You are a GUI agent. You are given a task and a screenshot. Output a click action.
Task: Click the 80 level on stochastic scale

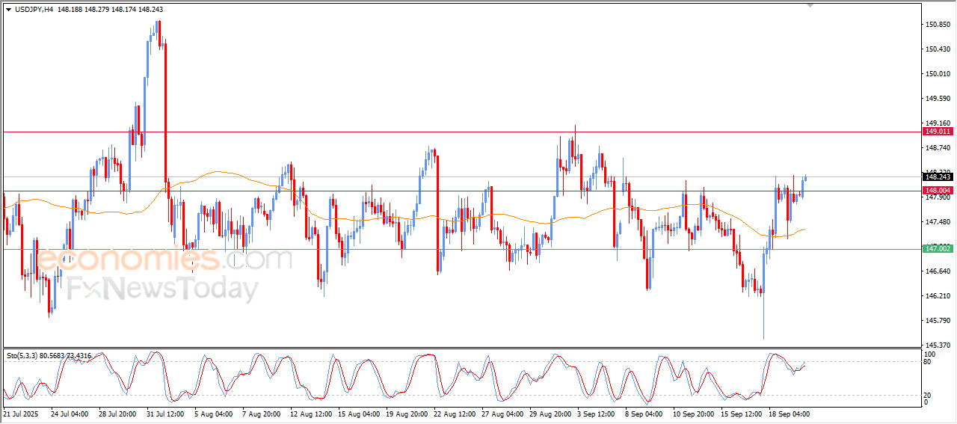[x=929, y=362]
